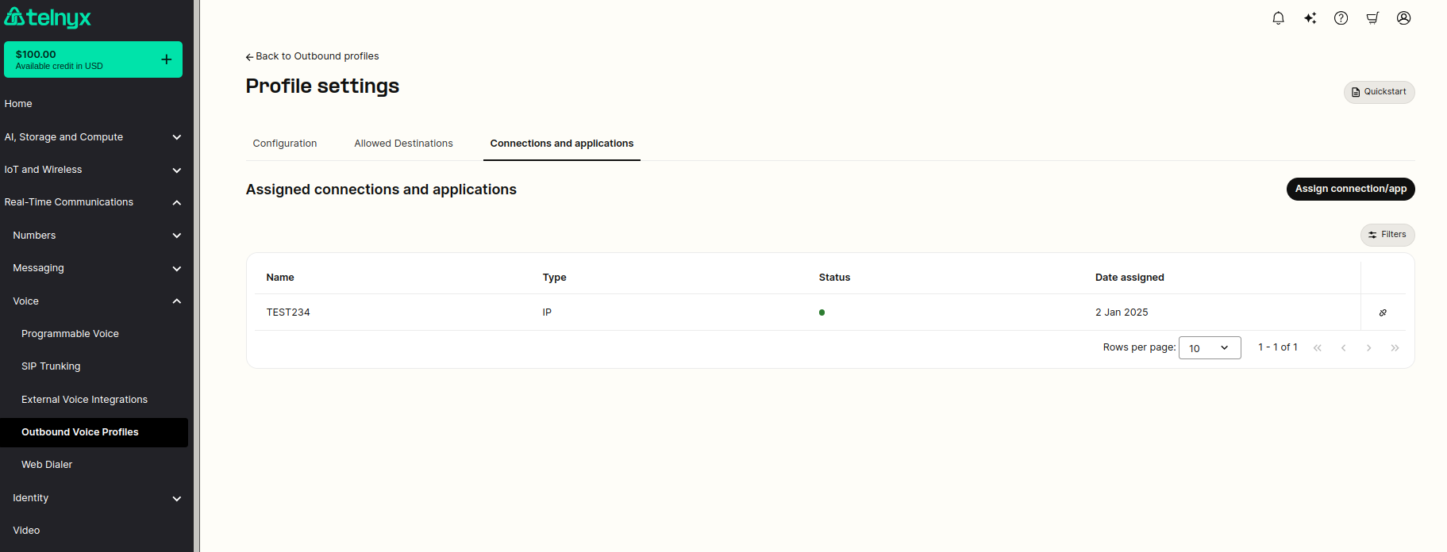Expand AI, Storage and Compute section
Viewport: 1447px width, 552px height.
[x=94, y=137]
